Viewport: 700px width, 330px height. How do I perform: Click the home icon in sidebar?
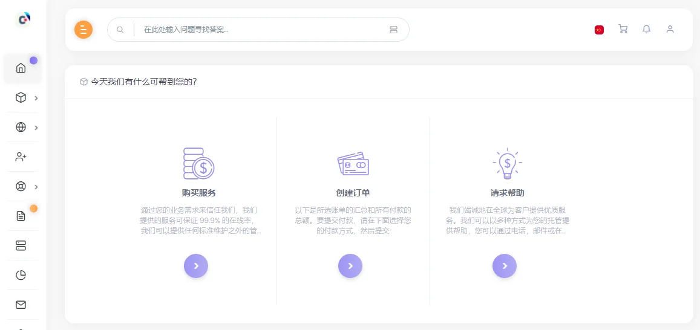(x=21, y=68)
